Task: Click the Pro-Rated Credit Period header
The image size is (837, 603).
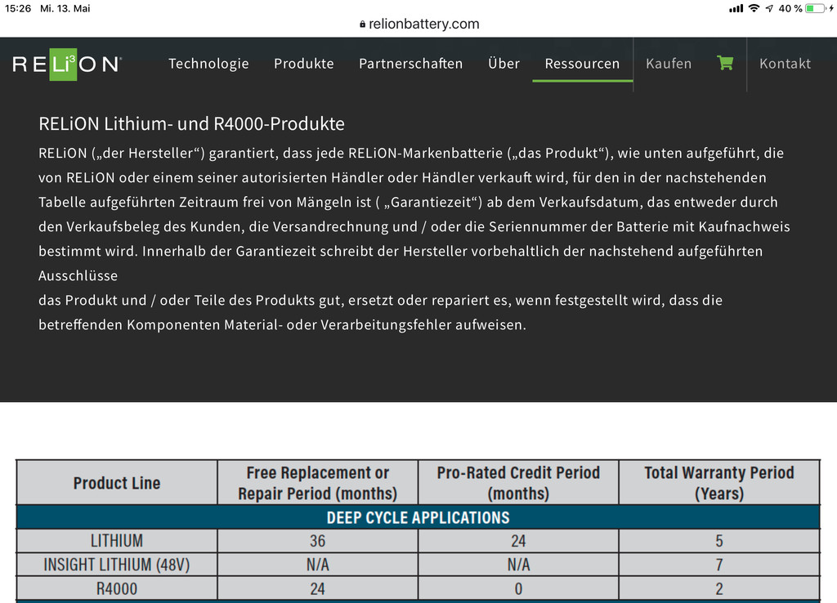Action: (x=518, y=483)
